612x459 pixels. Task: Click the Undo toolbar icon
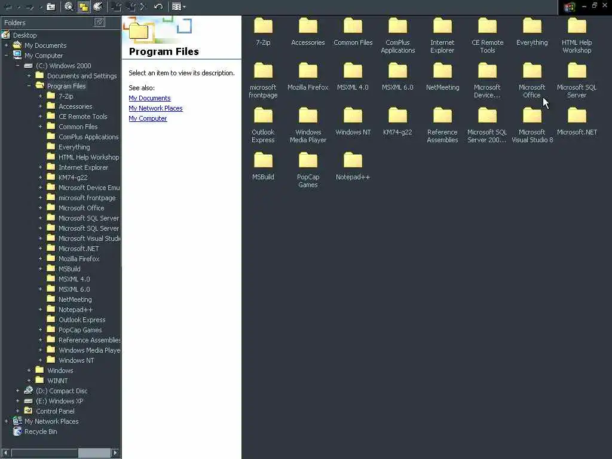[x=158, y=7]
